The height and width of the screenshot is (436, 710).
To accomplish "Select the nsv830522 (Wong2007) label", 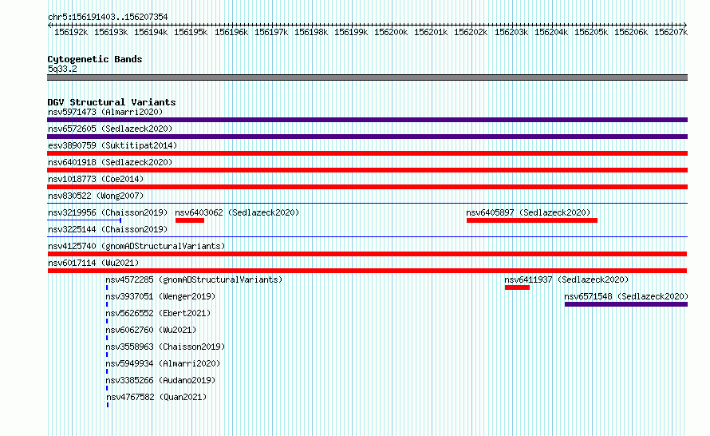I will [x=96, y=196].
